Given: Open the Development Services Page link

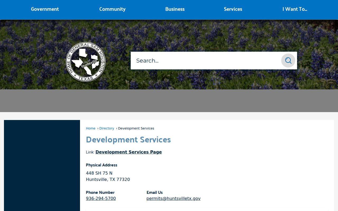Looking at the screenshot, I should [x=129, y=152].
